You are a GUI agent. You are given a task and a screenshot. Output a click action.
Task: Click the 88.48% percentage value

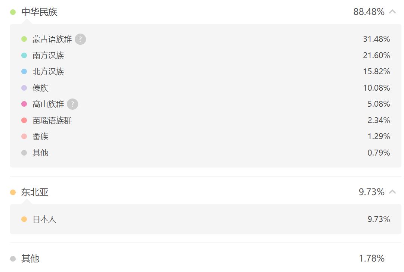(x=369, y=12)
